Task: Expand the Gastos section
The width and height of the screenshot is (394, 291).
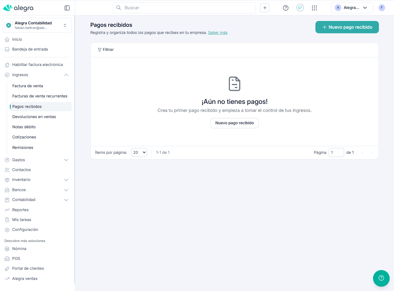Action: pyautogui.click(x=66, y=160)
